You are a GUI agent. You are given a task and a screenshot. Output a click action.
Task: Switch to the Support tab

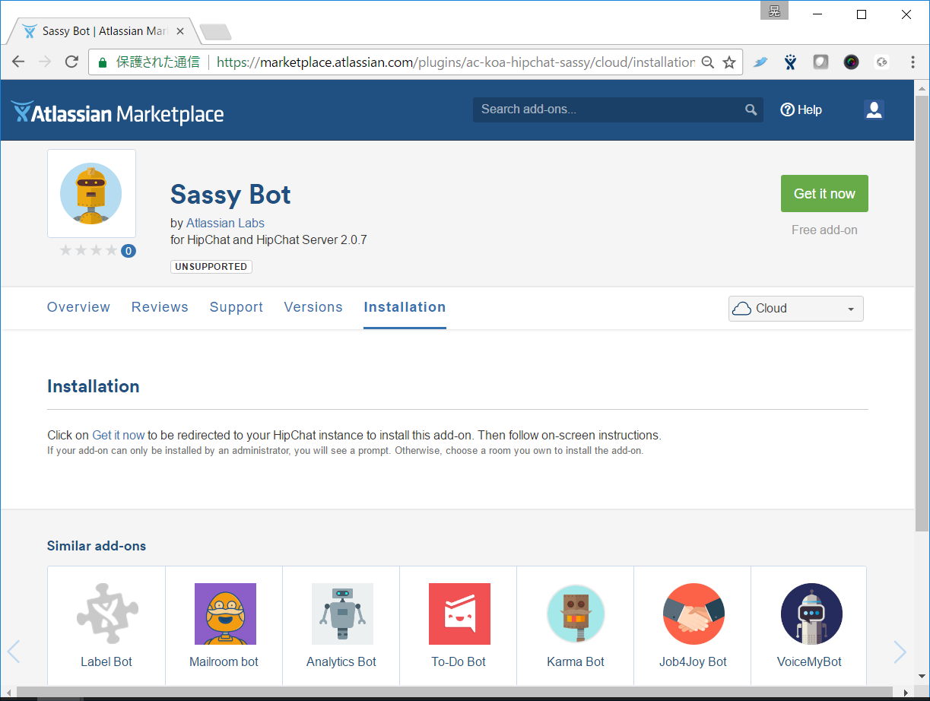coord(236,307)
